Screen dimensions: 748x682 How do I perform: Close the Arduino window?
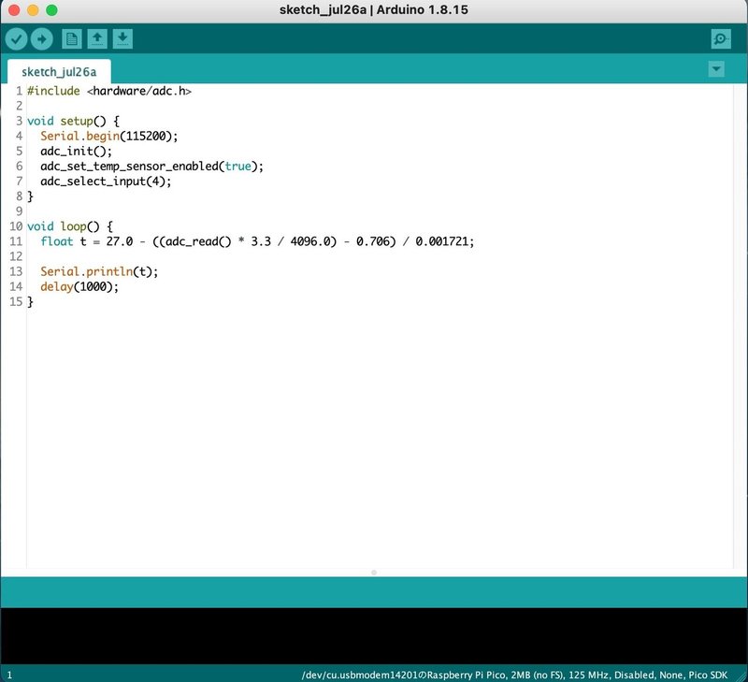click(14, 10)
